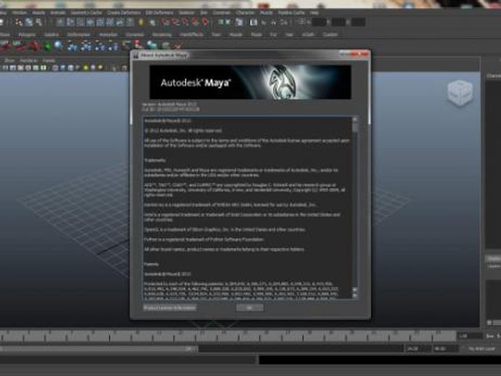This screenshot has width=501, height=376.
Task: Click the current time field beside time slider
Action: tap(471, 336)
